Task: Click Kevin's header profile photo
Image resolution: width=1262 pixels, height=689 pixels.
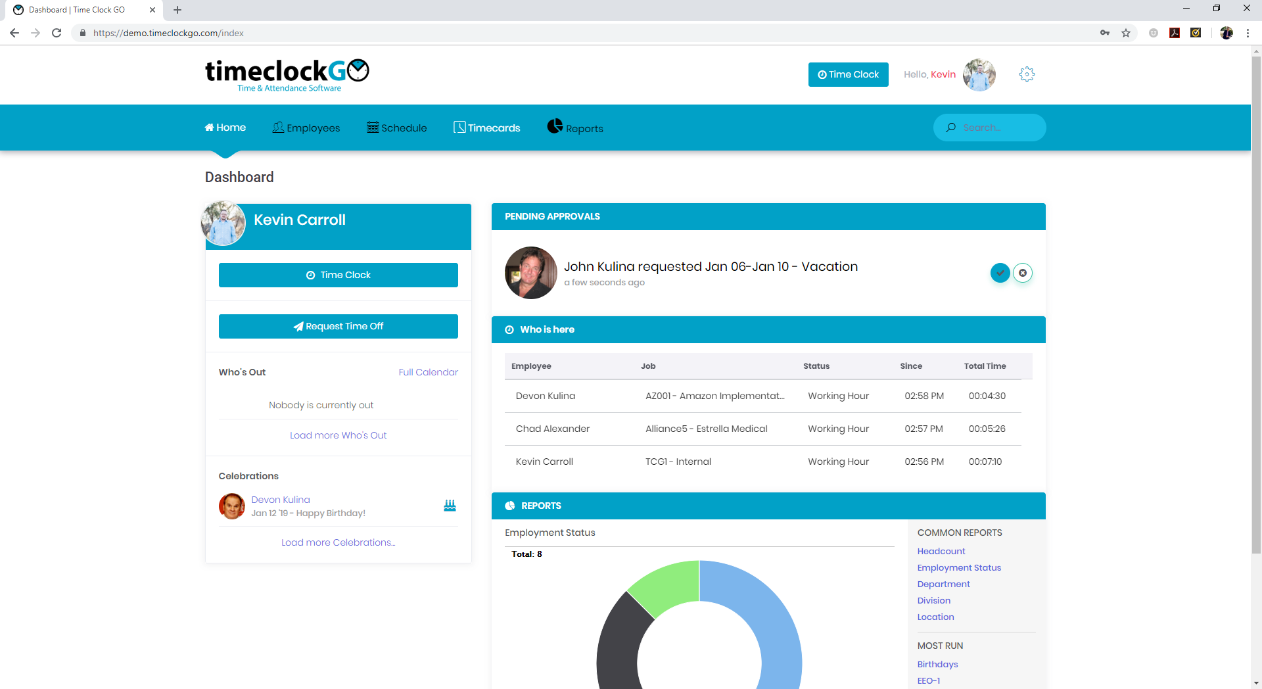Action: (x=979, y=74)
